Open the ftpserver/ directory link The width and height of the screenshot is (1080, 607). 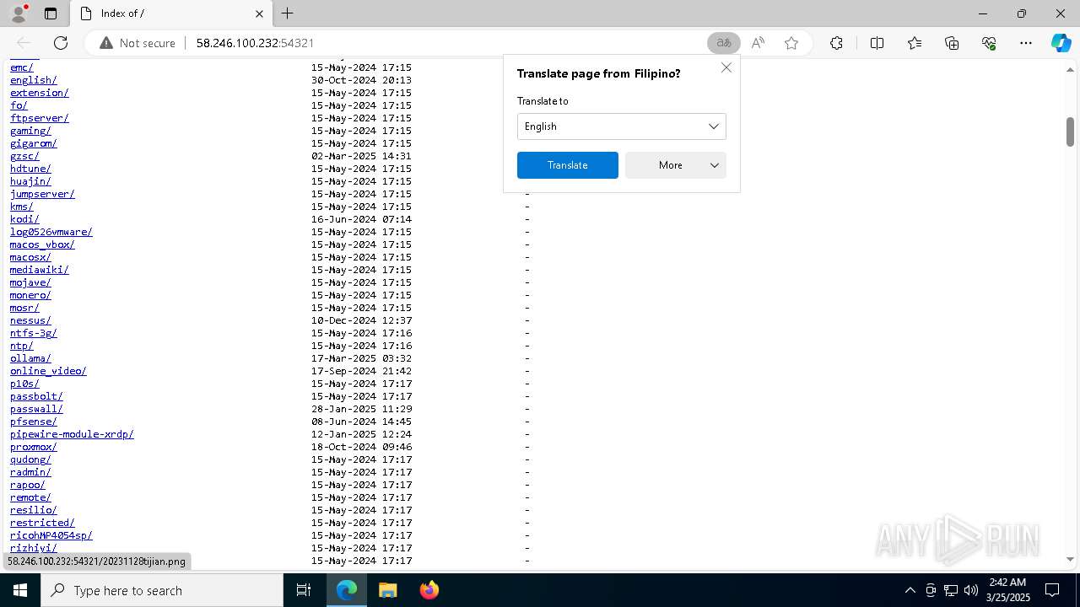point(40,118)
